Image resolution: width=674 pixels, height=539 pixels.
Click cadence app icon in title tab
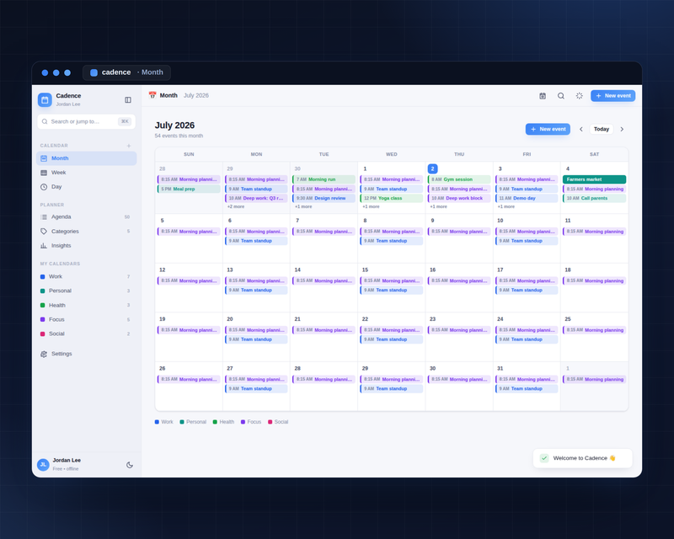(x=94, y=72)
